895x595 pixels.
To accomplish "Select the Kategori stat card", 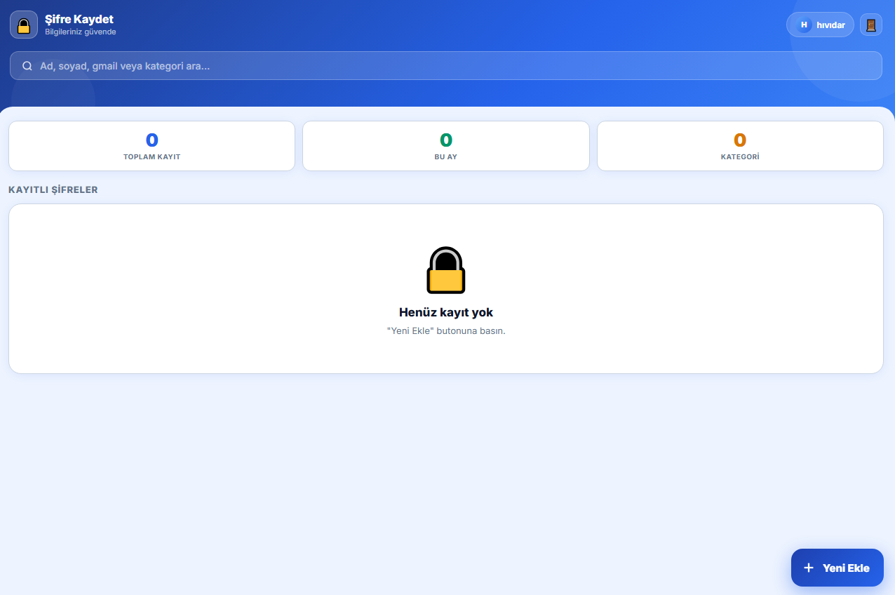I will [740, 146].
